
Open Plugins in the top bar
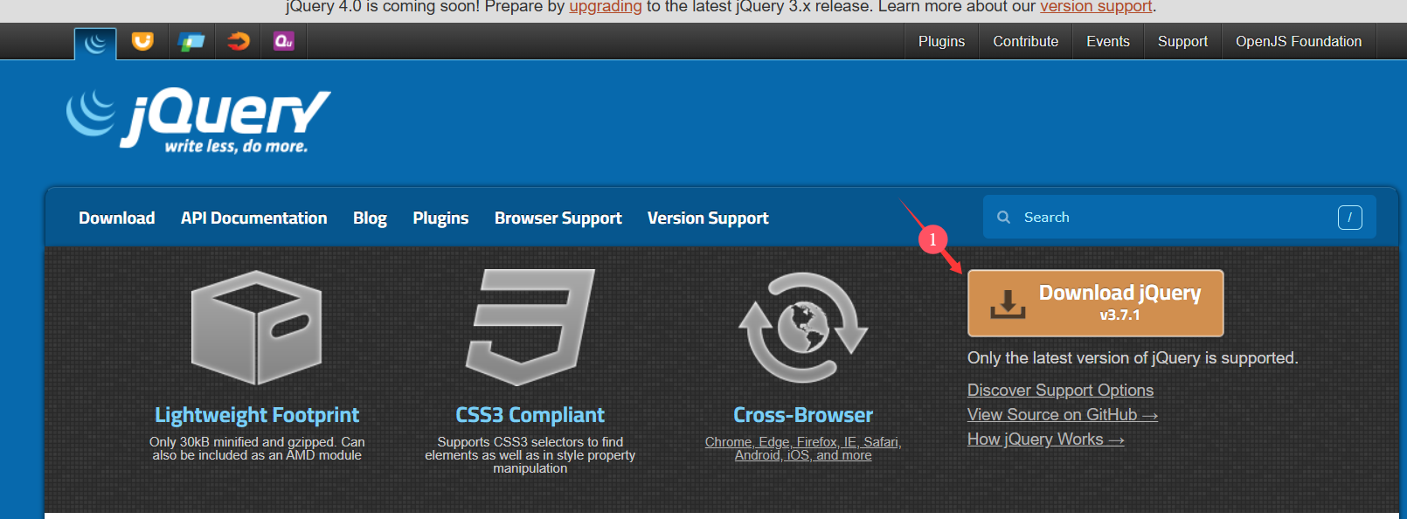click(x=941, y=41)
